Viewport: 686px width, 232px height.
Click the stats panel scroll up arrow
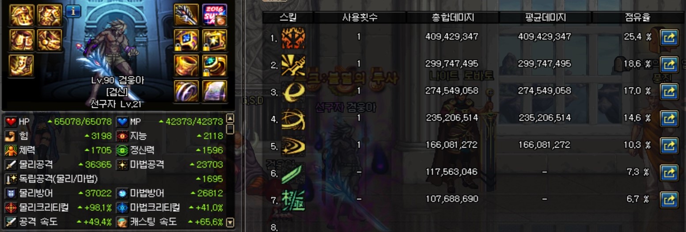(230, 118)
